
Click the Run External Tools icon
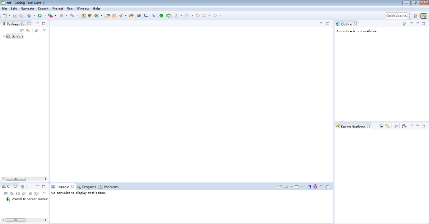pyautogui.click(x=50, y=15)
